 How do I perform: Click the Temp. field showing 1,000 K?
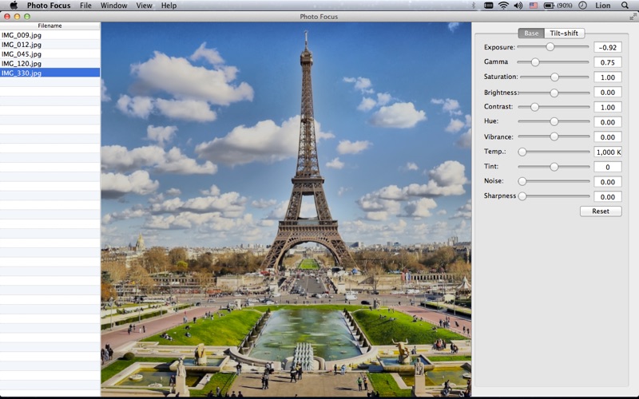[x=608, y=152]
